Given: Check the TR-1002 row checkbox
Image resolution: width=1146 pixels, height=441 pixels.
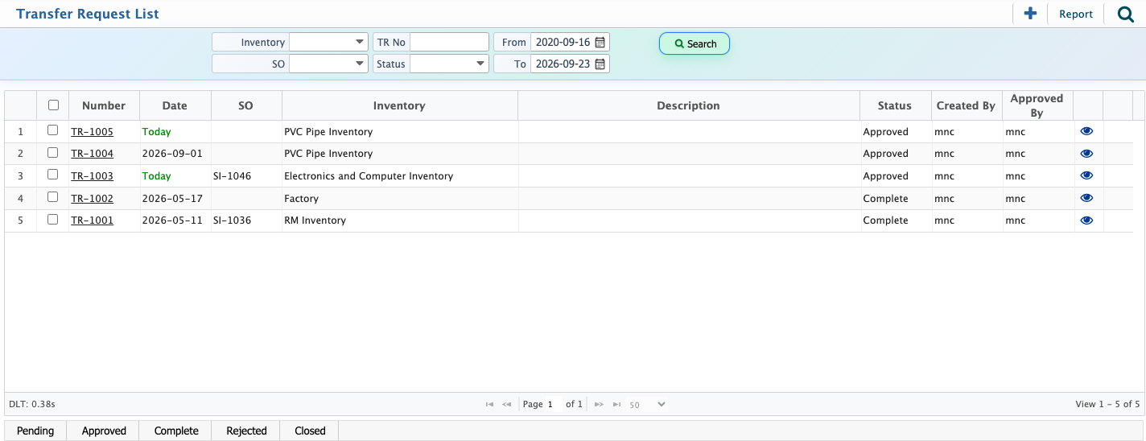Looking at the screenshot, I should pos(53,197).
